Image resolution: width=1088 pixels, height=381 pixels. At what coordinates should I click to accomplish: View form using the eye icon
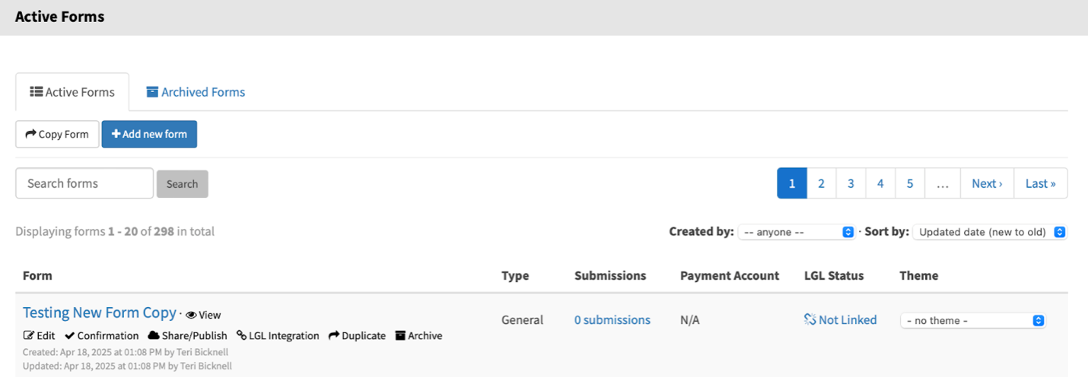(191, 315)
